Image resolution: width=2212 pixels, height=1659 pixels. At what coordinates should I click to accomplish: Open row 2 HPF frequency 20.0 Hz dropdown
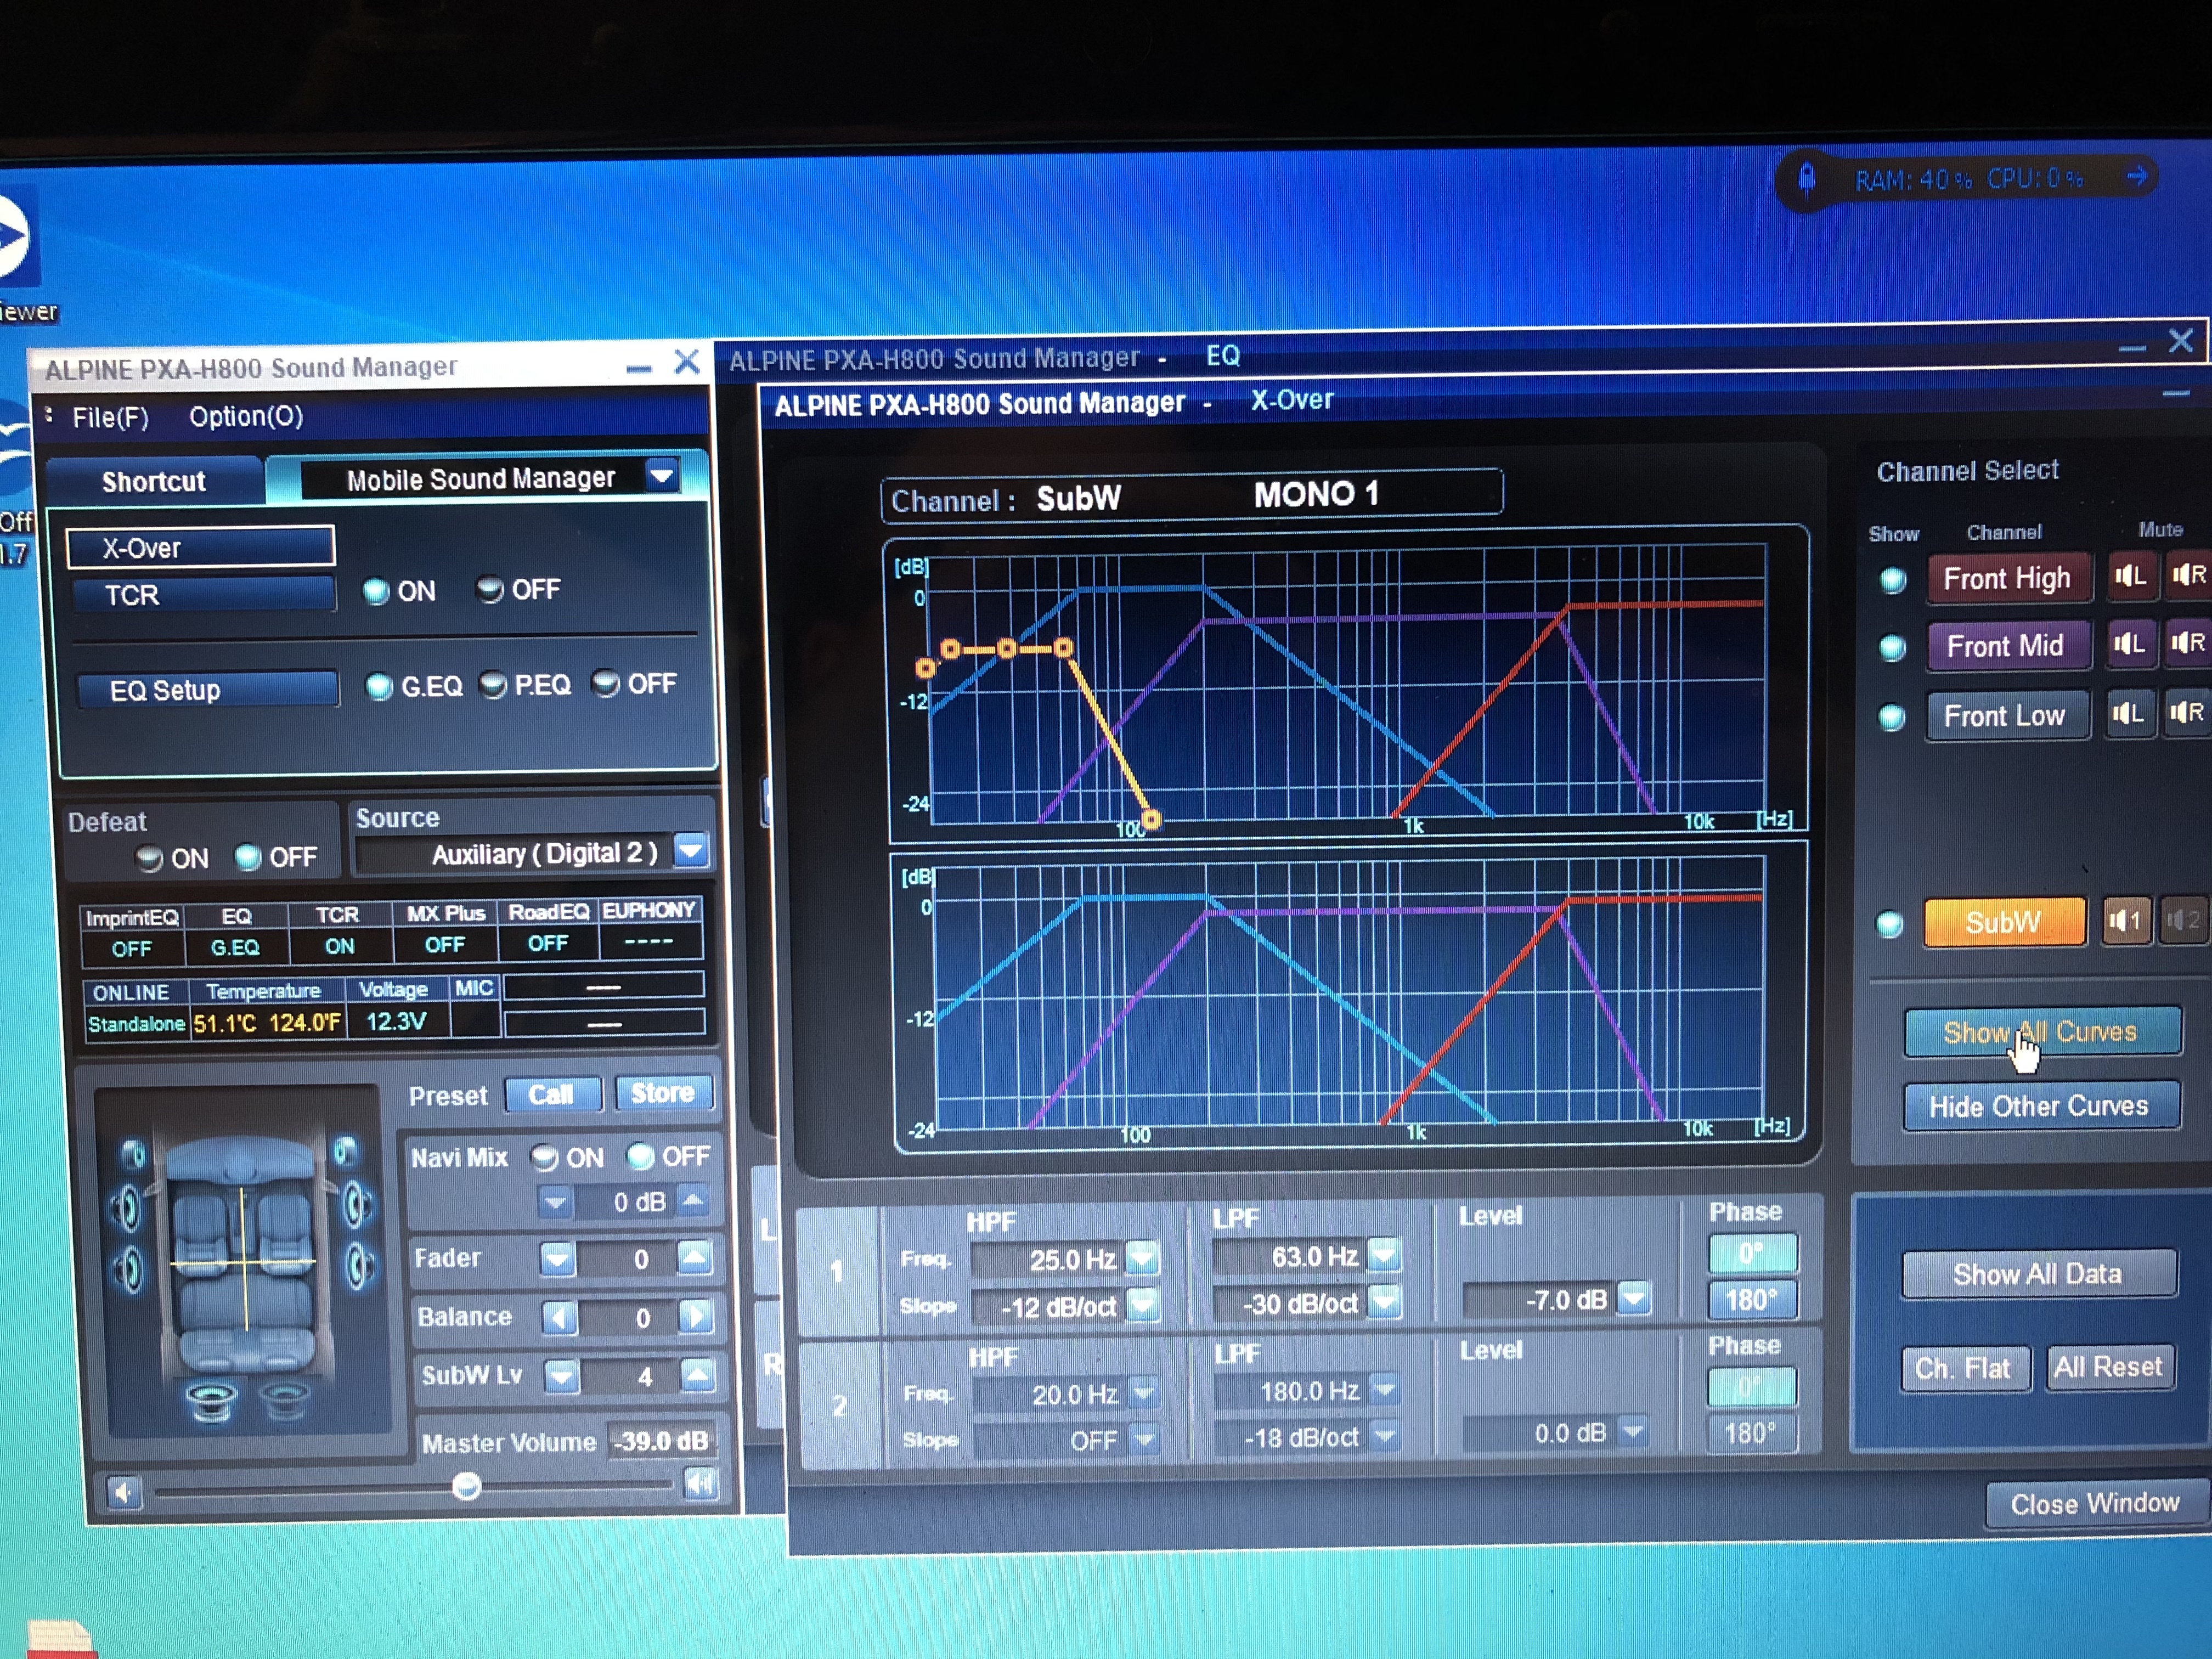[x=1144, y=1392]
